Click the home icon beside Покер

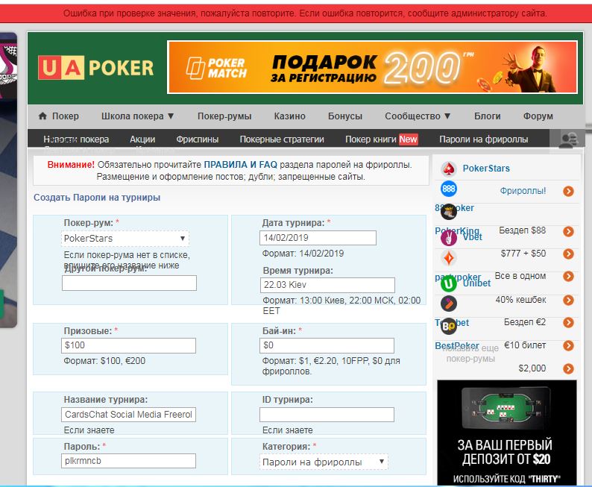42,116
